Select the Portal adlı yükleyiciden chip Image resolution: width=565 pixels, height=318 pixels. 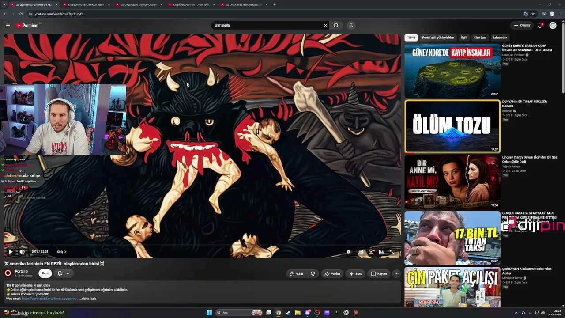(438, 38)
